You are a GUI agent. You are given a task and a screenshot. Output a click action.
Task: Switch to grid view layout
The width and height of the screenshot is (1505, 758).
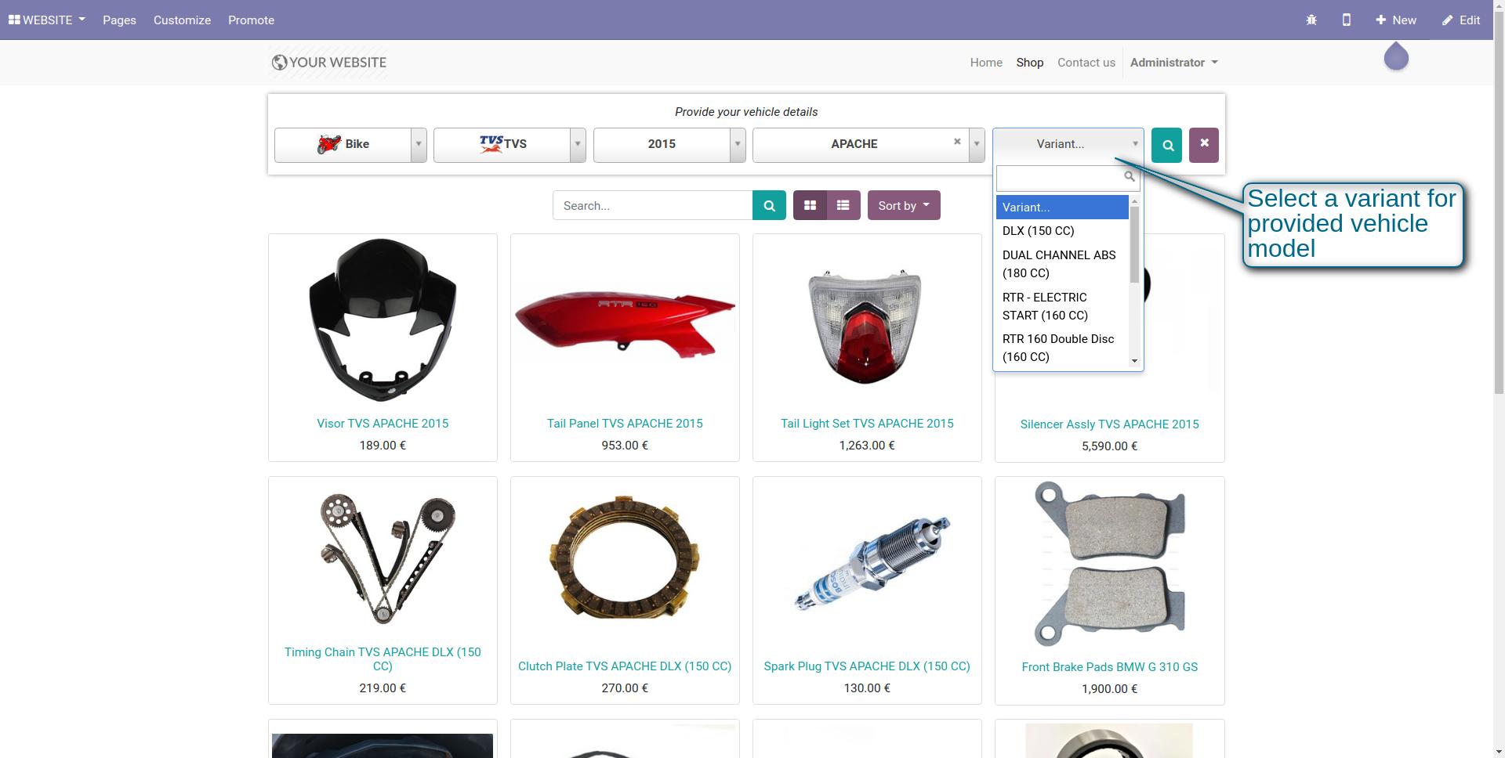point(810,205)
